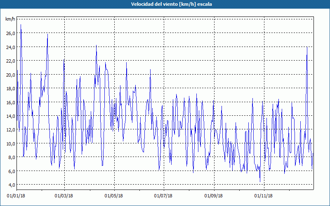The width and height of the screenshot is (330, 206).
Task: Click the highest wind peak in early January
Action: pyautogui.click(x=21, y=25)
